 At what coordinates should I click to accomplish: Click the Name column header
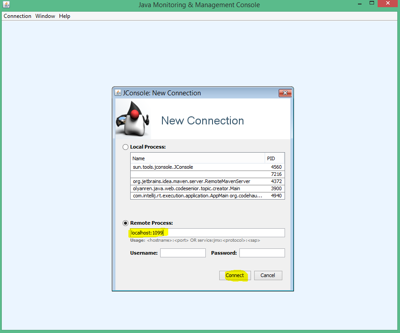point(198,158)
